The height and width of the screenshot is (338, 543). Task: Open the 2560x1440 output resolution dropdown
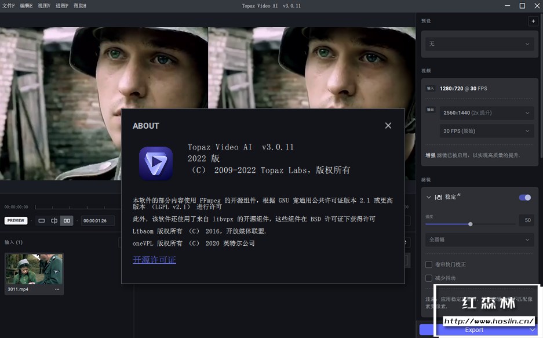(487, 113)
